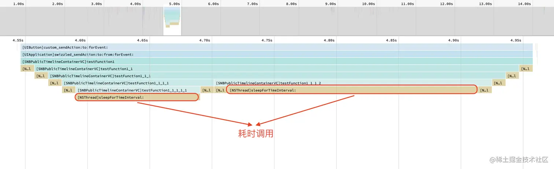Click the 4.00s mark on the overview ruler
Viewport: 554px width, 169px height.
(x=136, y=4)
